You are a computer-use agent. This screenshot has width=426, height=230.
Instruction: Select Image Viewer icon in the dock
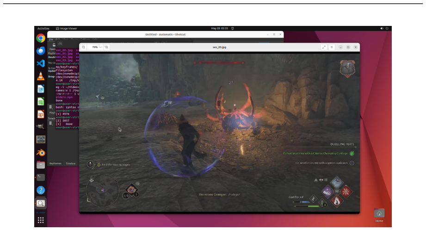click(x=41, y=203)
